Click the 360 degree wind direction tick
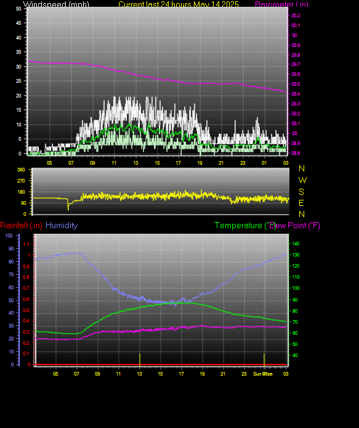359x428 pixels. [x=21, y=170]
